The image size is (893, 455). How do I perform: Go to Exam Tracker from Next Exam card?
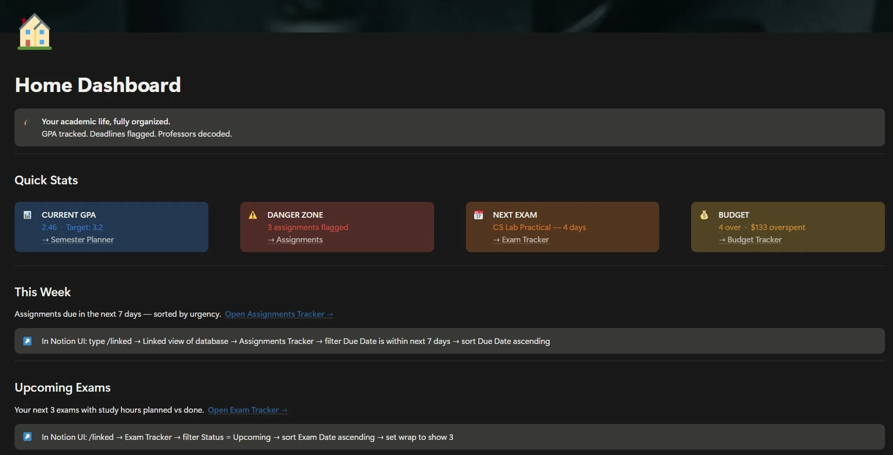click(x=521, y=240)
